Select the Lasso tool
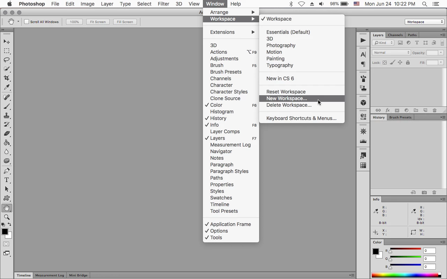 (7, 60)
